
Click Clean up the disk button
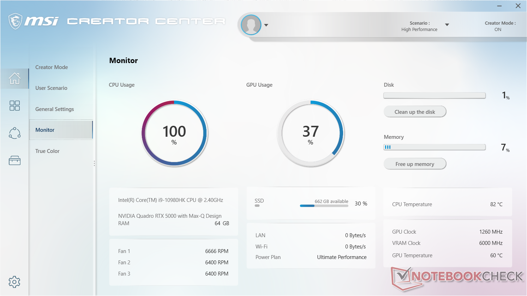coord(415,112)
